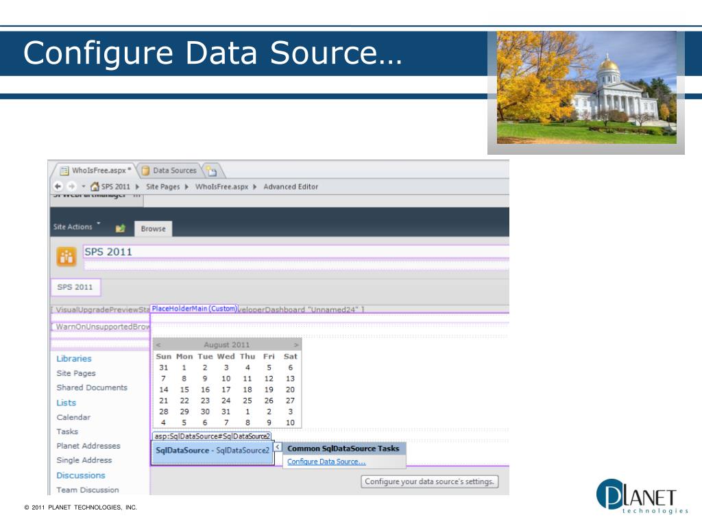Select PlaceHolderMain (Custom) label
This screenshot has width=702, height=526.
pos(194,309)
